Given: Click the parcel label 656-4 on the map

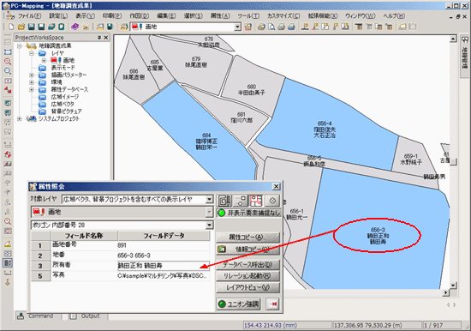Looking at the screenshot, I should pos(325,123).
